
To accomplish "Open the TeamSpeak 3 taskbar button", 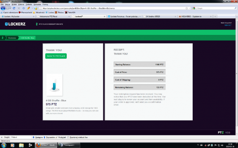I will (69, 145).
